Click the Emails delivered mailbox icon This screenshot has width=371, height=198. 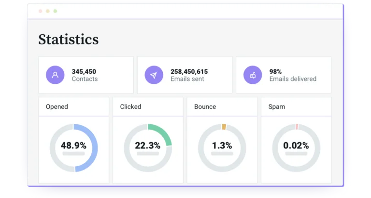pyautogui.click(x=253, y=75)
